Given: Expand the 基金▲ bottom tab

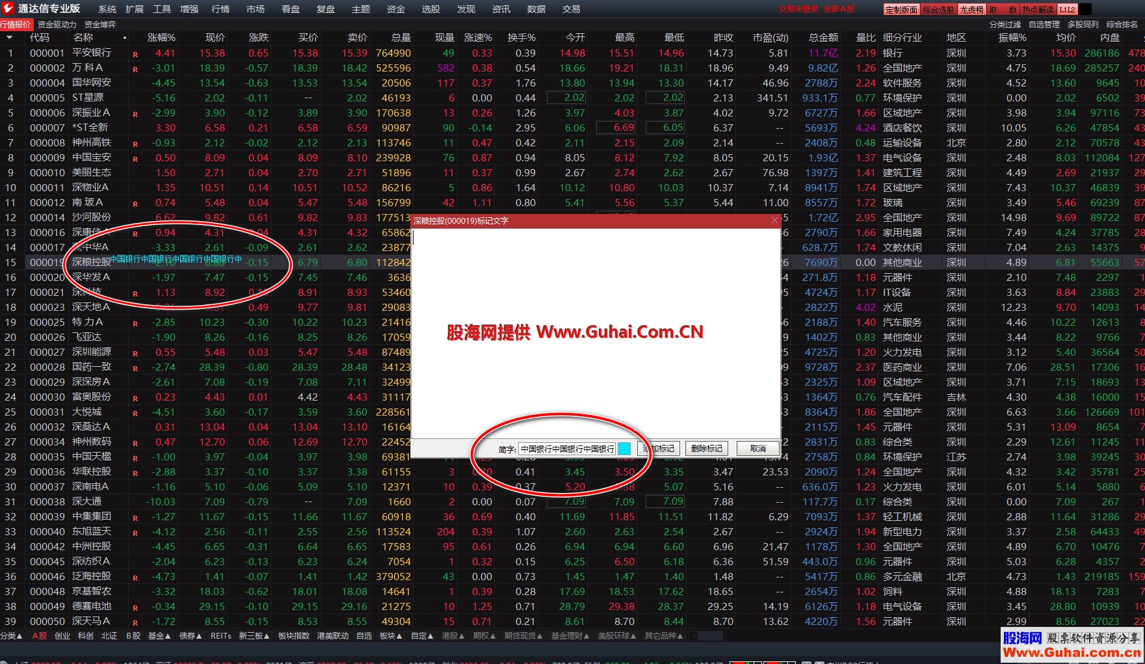Looking at the screenshot, I should [x=159, y=635].
